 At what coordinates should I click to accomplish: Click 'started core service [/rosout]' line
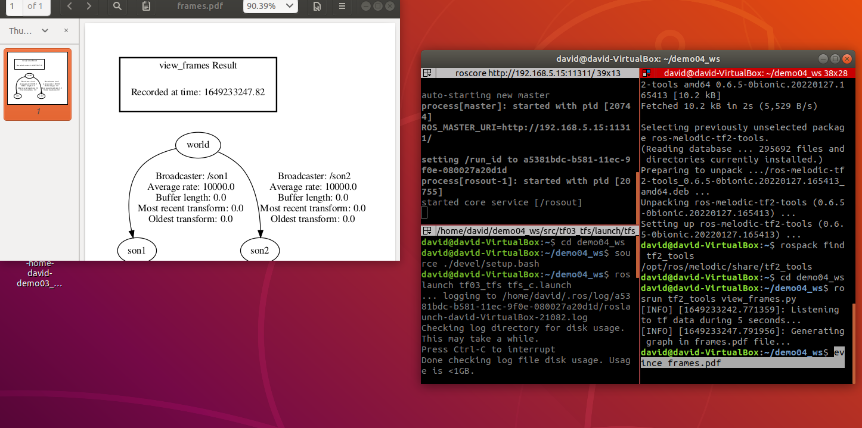click(x=502, y=202)
